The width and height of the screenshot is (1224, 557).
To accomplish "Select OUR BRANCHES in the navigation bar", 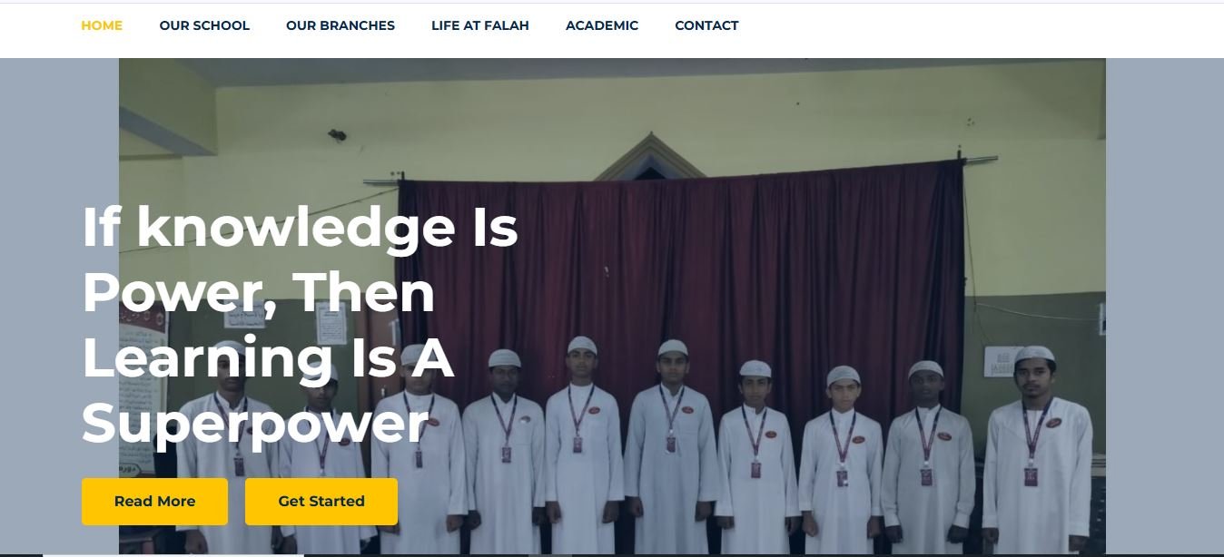I will 341,25.
